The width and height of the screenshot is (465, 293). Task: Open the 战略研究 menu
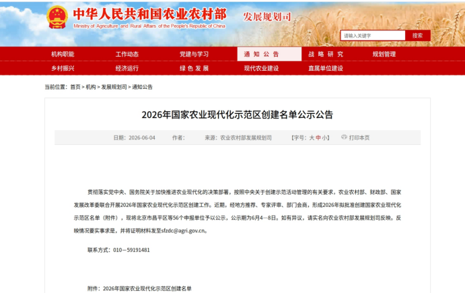[x=326, y=54]
